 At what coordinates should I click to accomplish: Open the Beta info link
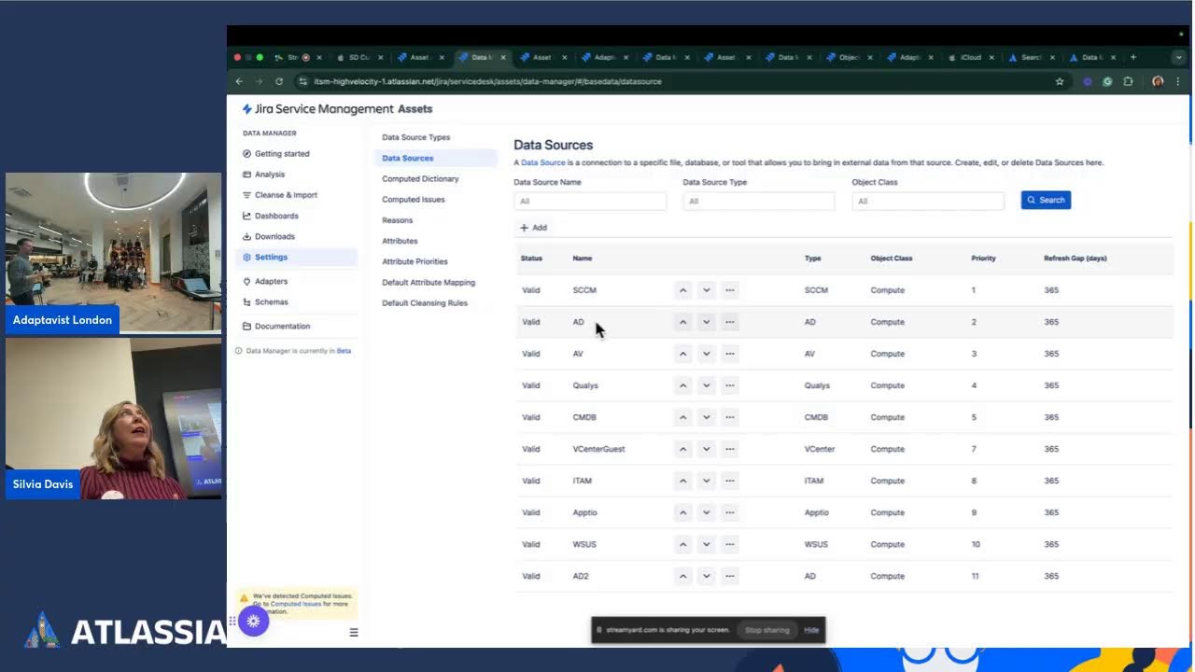point(344,351)
